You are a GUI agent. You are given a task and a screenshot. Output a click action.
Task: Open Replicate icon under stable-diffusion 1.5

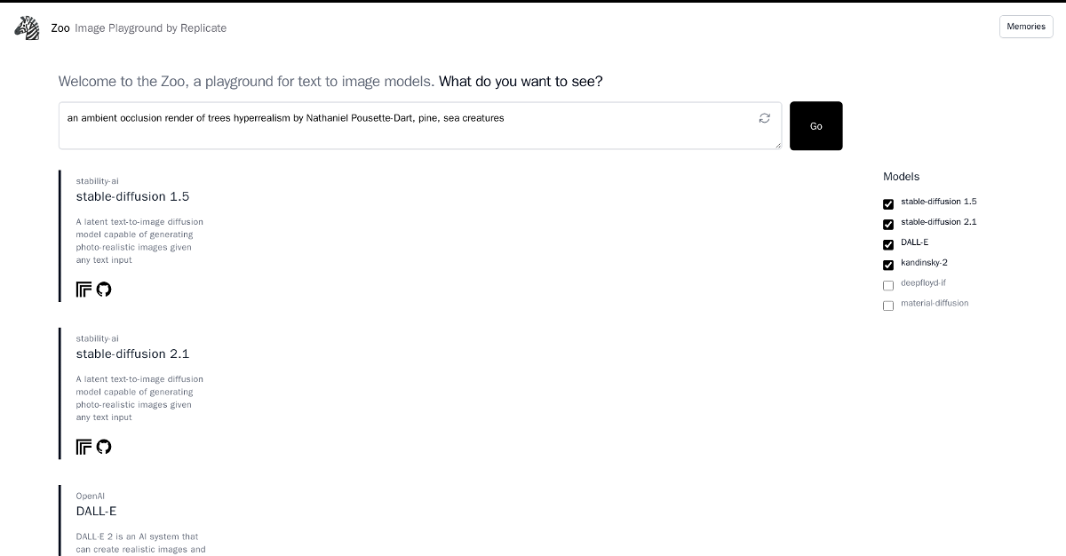pyautogui.click(x=84, y=290)
